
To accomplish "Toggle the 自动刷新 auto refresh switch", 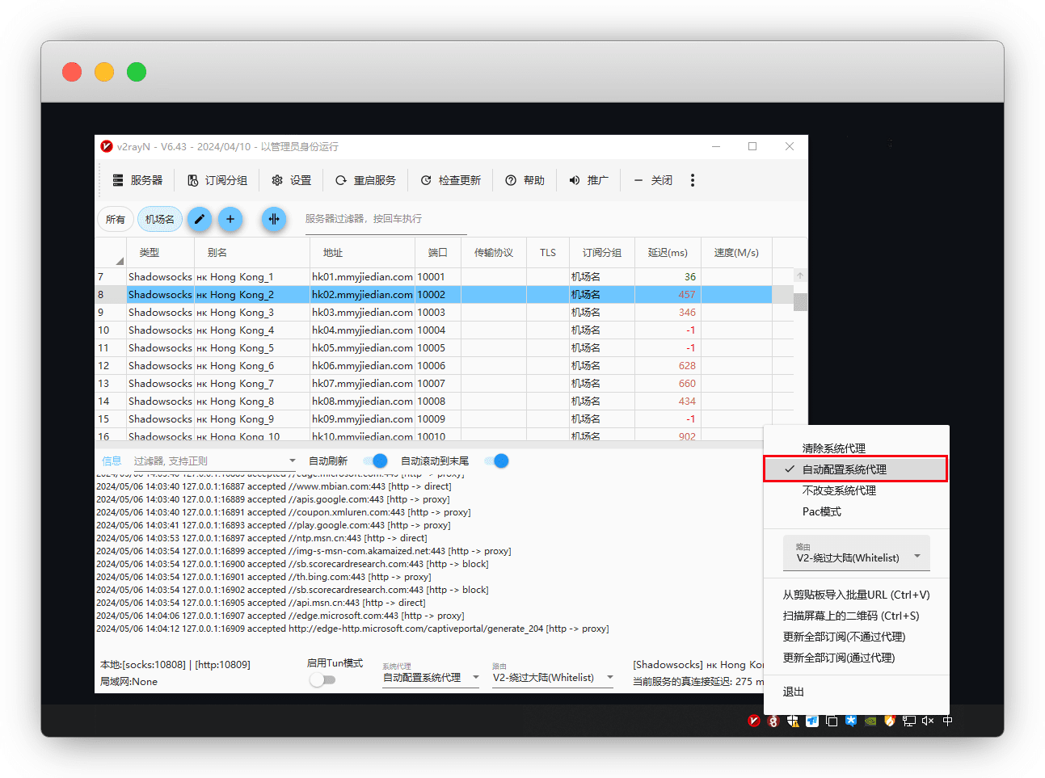I will click(x=375, y=460).
